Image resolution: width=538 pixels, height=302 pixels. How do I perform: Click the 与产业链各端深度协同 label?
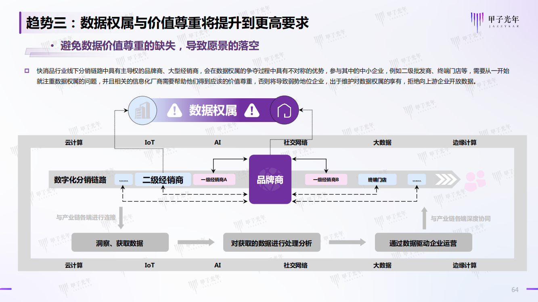coord(461,219)
